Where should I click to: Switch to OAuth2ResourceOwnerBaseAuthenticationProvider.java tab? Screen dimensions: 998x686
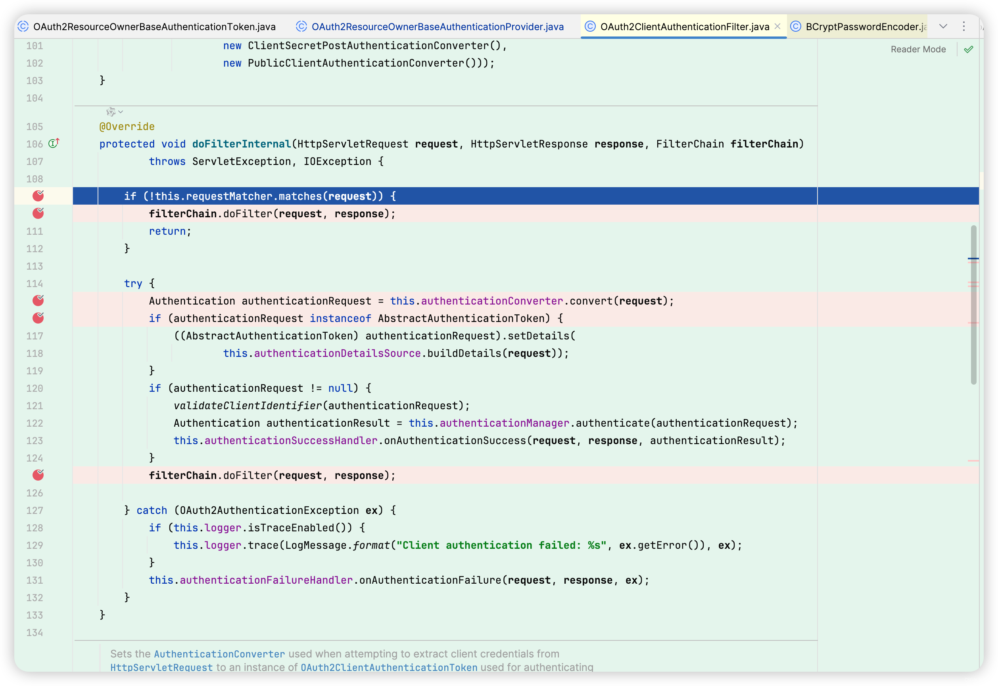click(437, 27)
